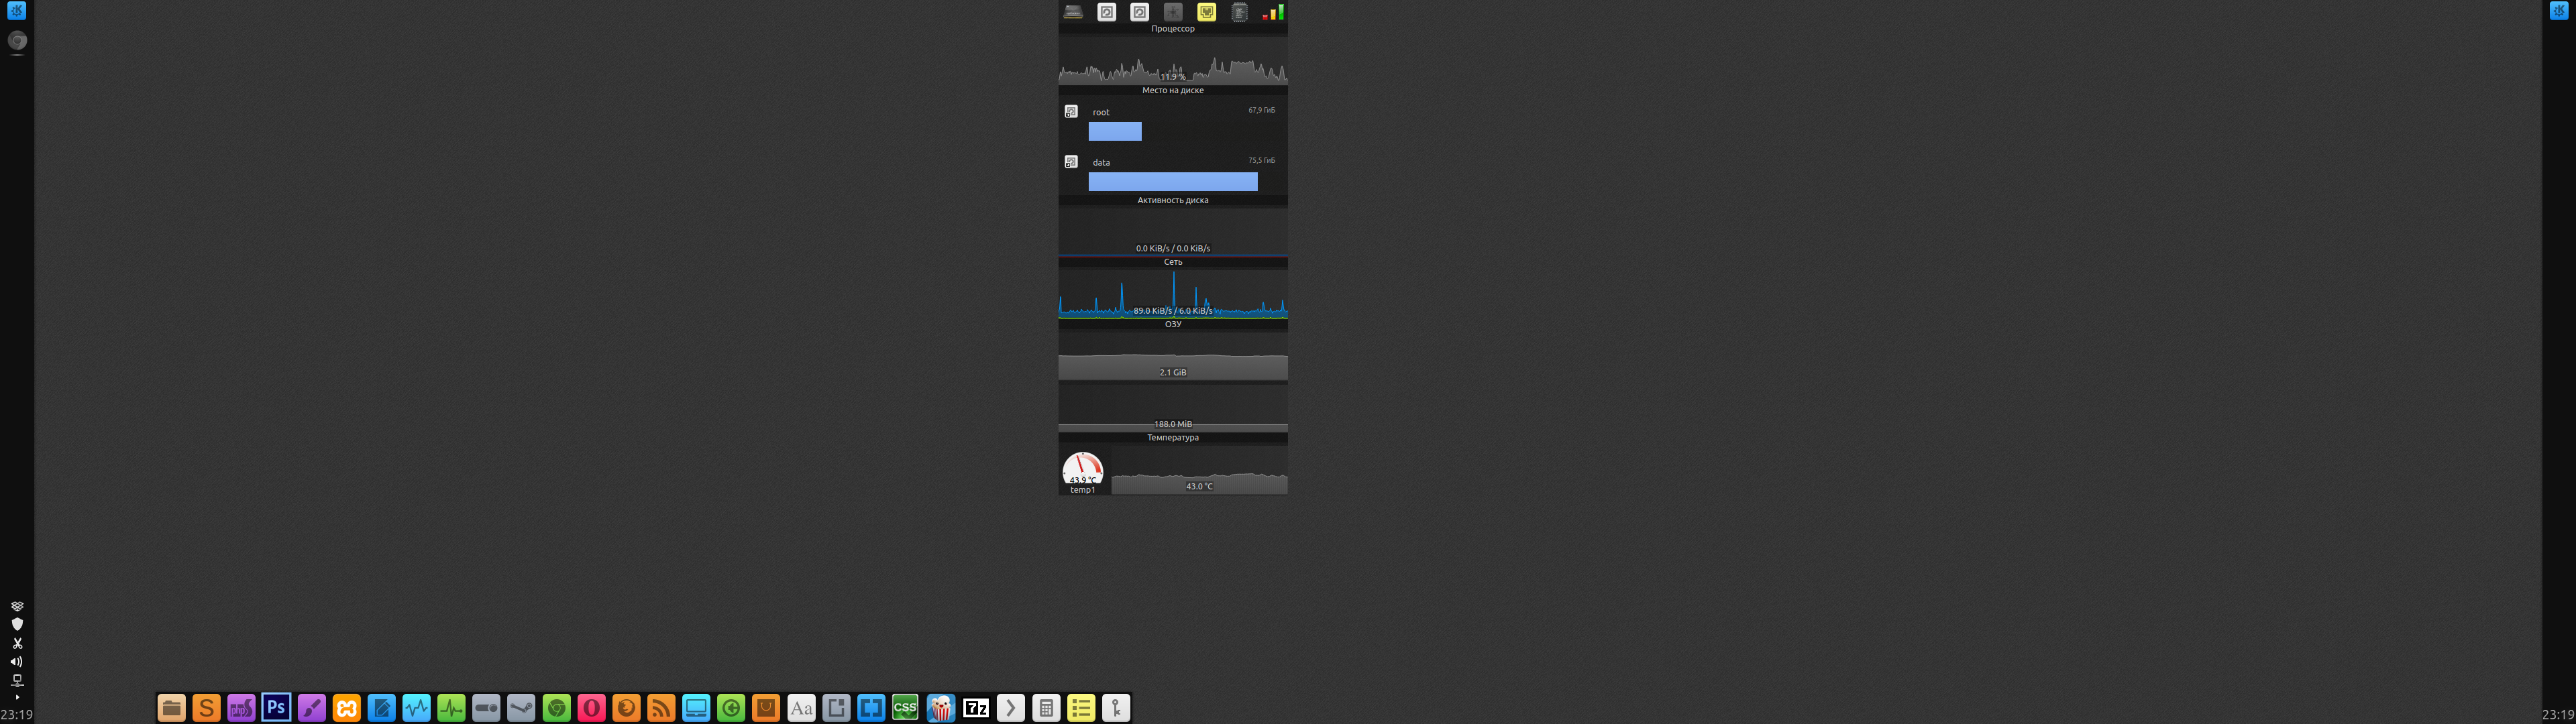This screenshot has height=724, width=2576.
Task: Open the cyan laptop display icon in dock
Action: pos(696,708)
